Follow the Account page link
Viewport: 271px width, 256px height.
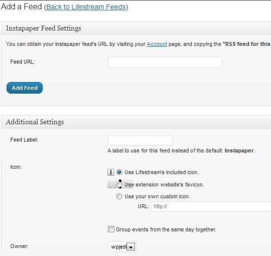point(157,44)
